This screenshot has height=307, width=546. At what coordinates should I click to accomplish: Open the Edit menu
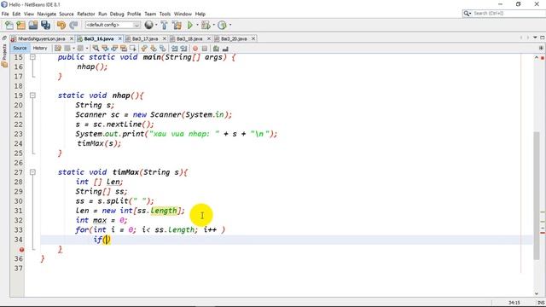(x=16, y=14)
